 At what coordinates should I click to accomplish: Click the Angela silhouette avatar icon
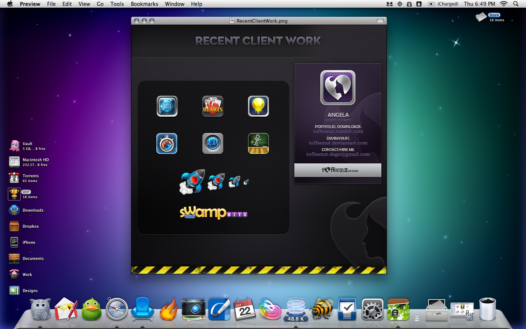pyautogui.click(x=338, y=88)
